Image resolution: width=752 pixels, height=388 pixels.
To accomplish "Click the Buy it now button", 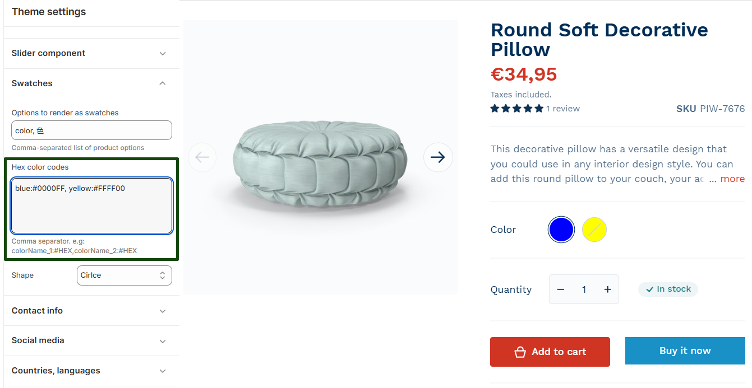I will 685,351.
